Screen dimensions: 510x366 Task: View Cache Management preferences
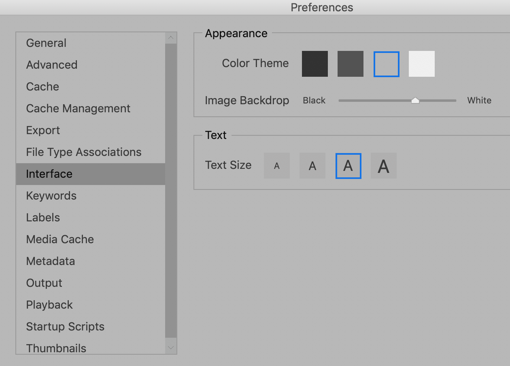pyautogui.click(x=78, y=108)
